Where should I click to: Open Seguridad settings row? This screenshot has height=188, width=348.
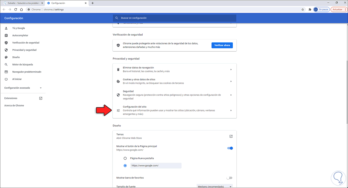tap(175, 95)
